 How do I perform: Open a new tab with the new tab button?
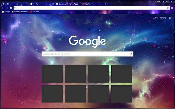[110, 4]
